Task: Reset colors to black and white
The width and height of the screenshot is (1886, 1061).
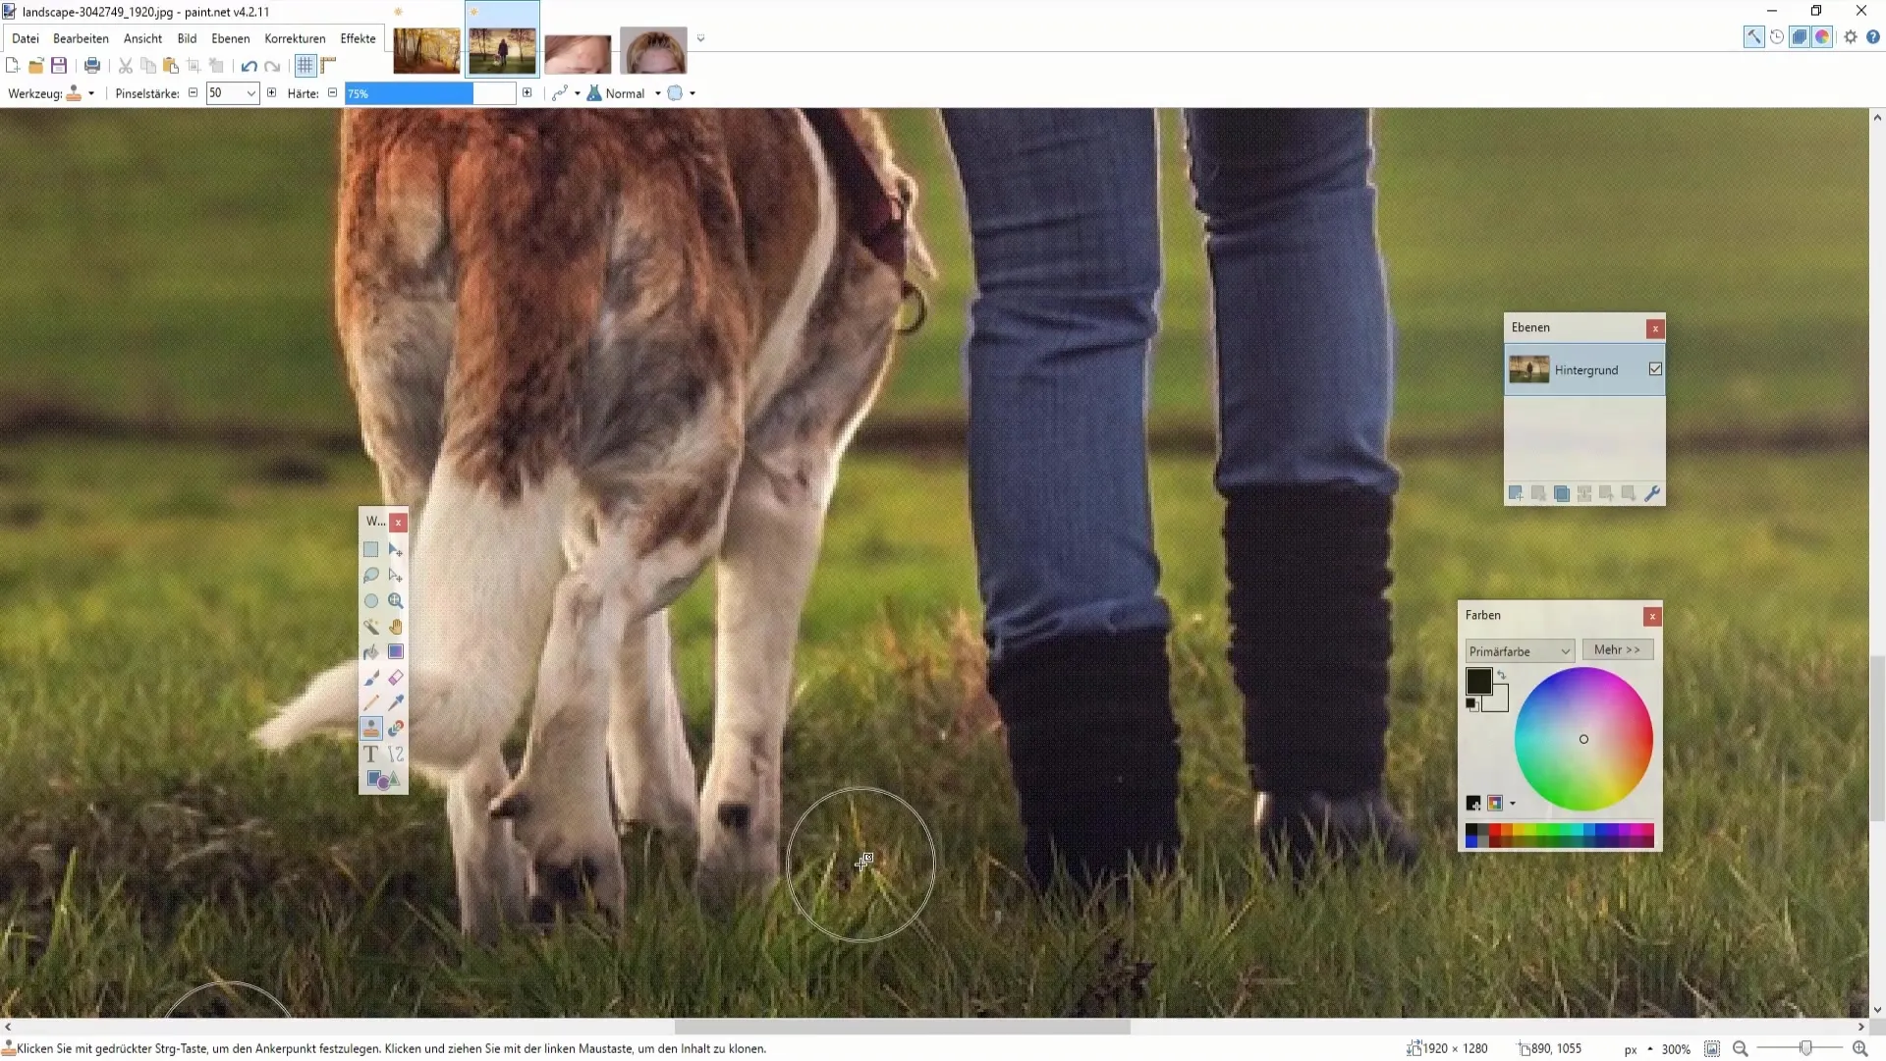Action: pos(1471,703)
